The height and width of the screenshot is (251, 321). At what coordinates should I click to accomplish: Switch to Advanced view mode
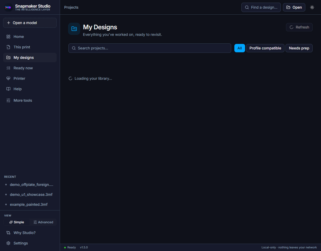click(43, 222)
